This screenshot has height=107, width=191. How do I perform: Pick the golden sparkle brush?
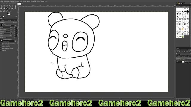pos(182,29)
